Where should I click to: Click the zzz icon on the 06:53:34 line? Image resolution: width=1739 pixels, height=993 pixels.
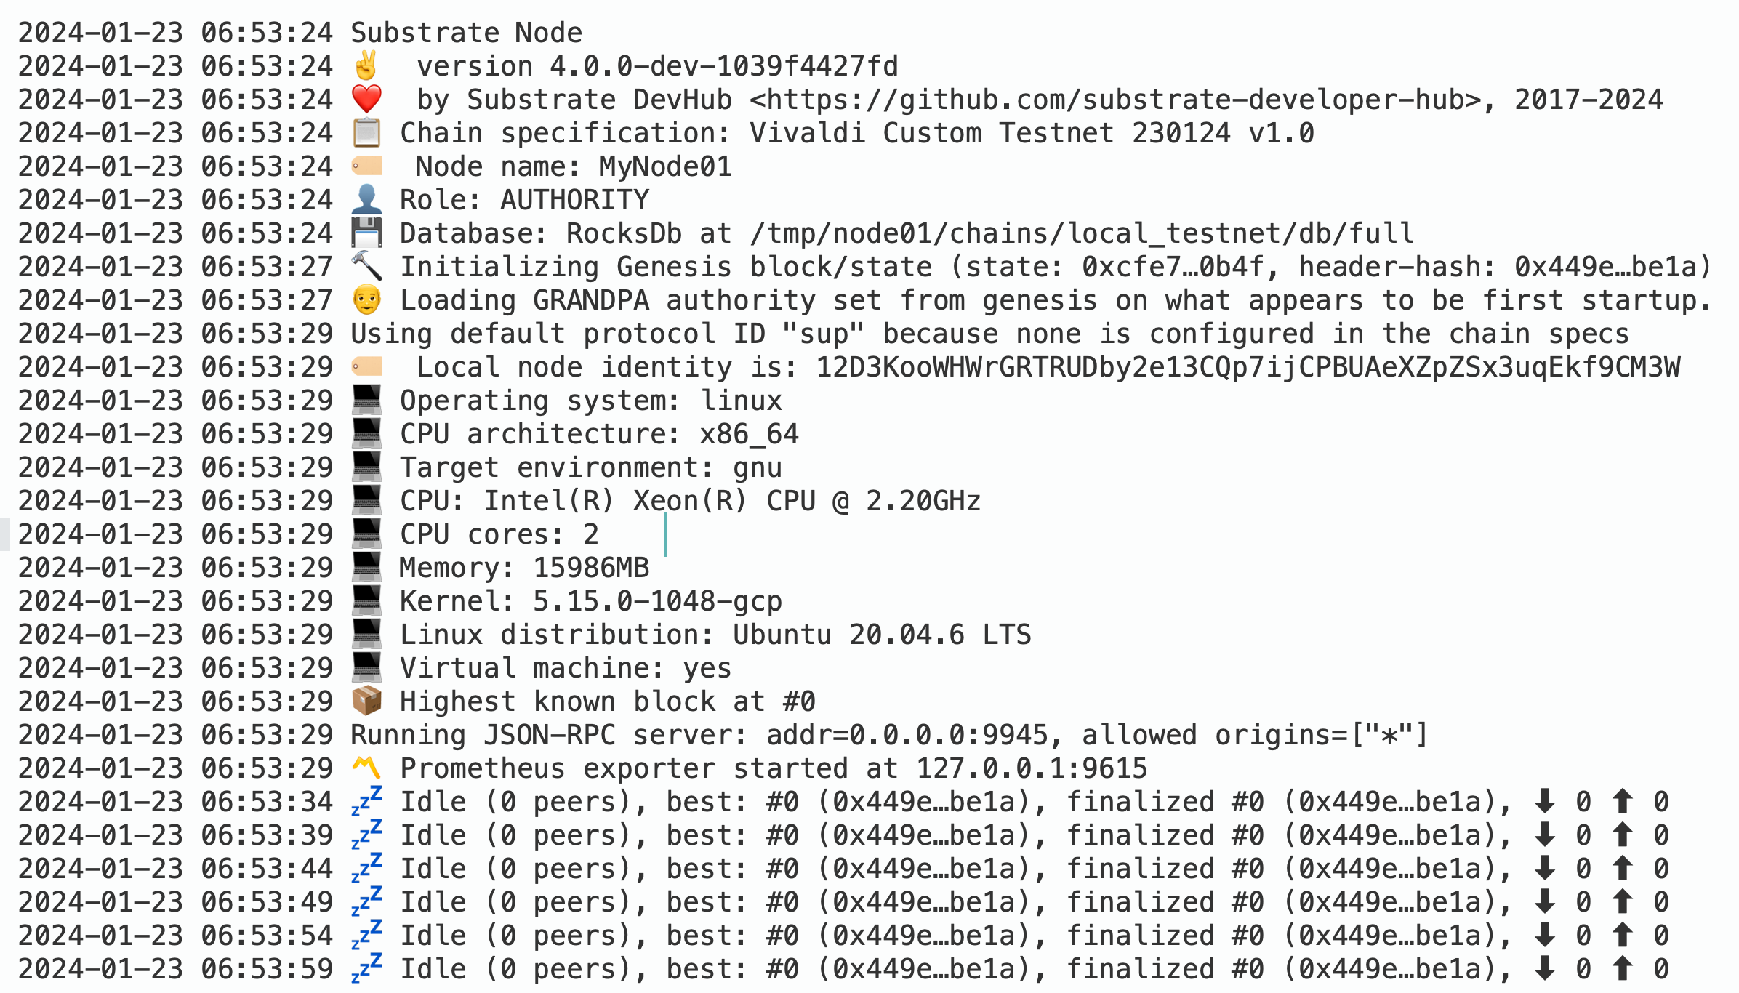click(x=366, y=802)
